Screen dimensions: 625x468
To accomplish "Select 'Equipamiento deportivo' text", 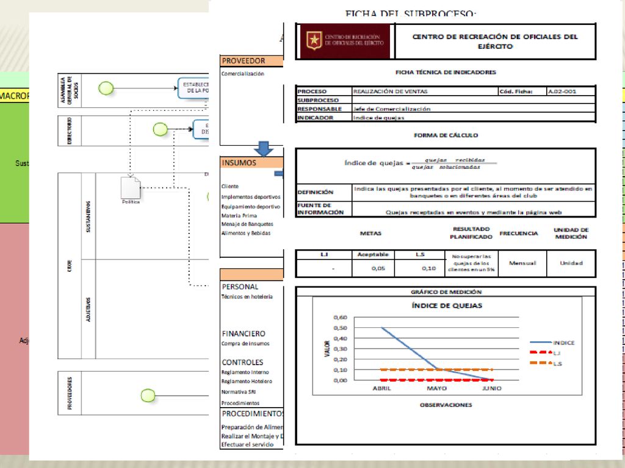I will [x=251, y=207].
